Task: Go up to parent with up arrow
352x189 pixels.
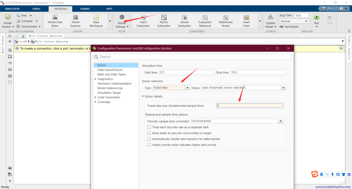Action: click(x=23, y=36)
